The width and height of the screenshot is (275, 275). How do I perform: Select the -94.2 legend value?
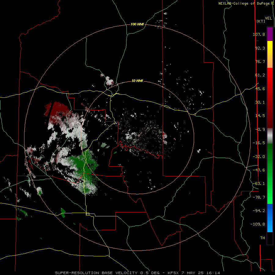[x=259, y=211]
